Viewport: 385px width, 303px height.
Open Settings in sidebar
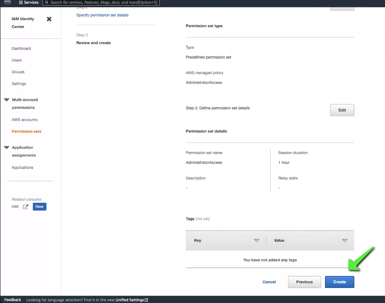point(19,84)
